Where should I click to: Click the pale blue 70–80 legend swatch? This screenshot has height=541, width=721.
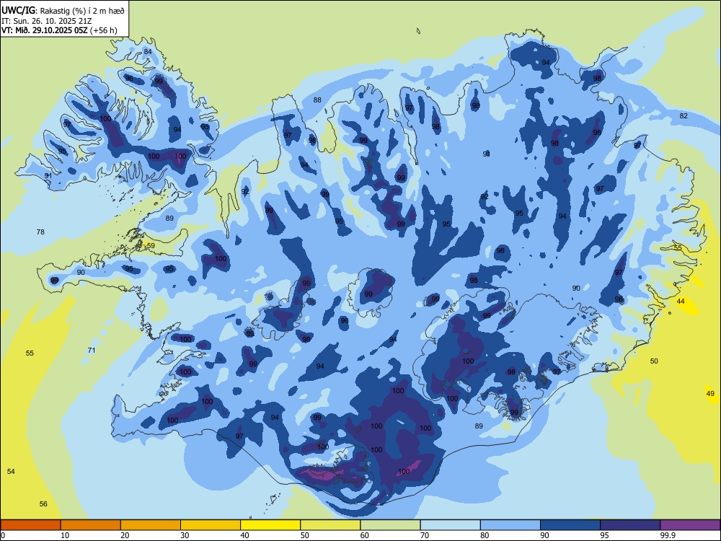(x=450, y=525)
